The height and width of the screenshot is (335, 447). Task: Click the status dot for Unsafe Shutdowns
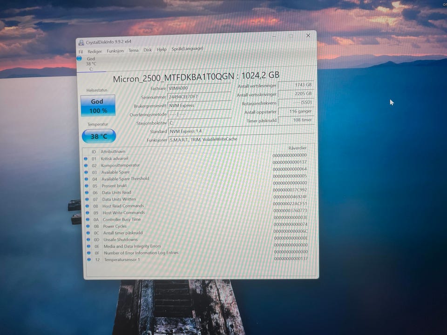[x=88, y=240]
